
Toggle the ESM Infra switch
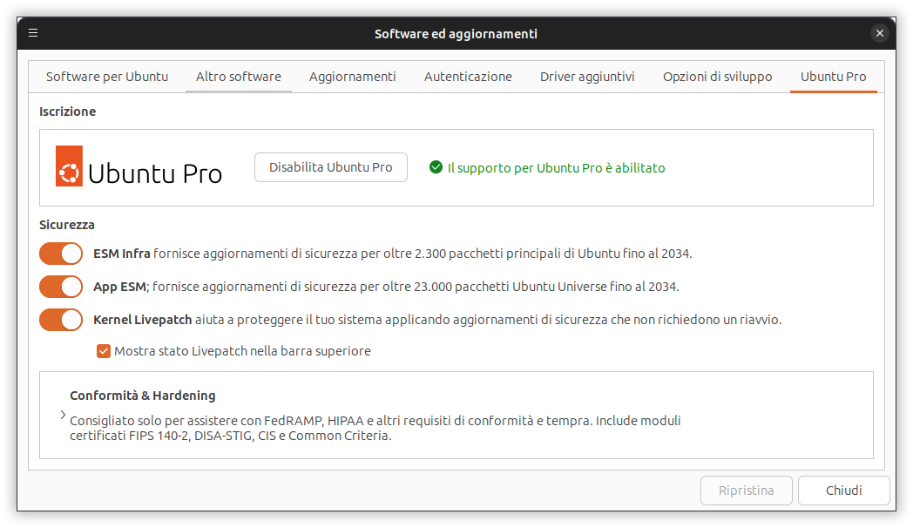[x=61, y=254]
